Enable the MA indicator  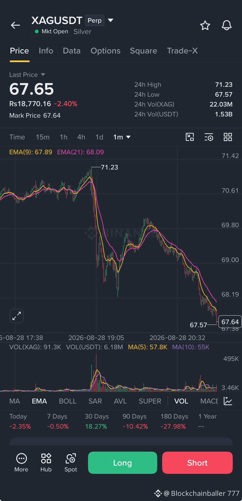[15, 401]
